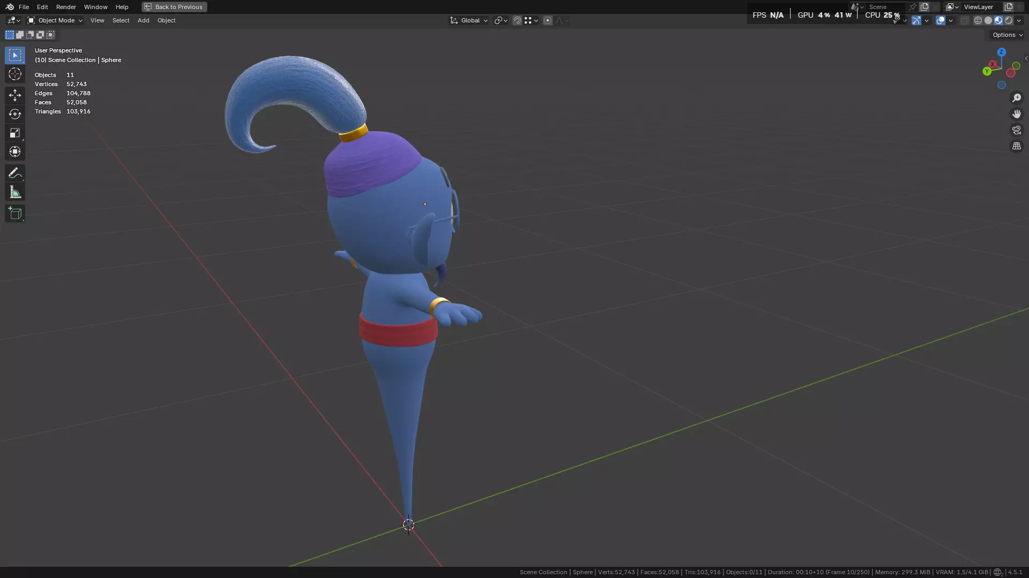Select the Transform tool
The width and height of the screenshot is (1029, 578).
click(15, 151)
